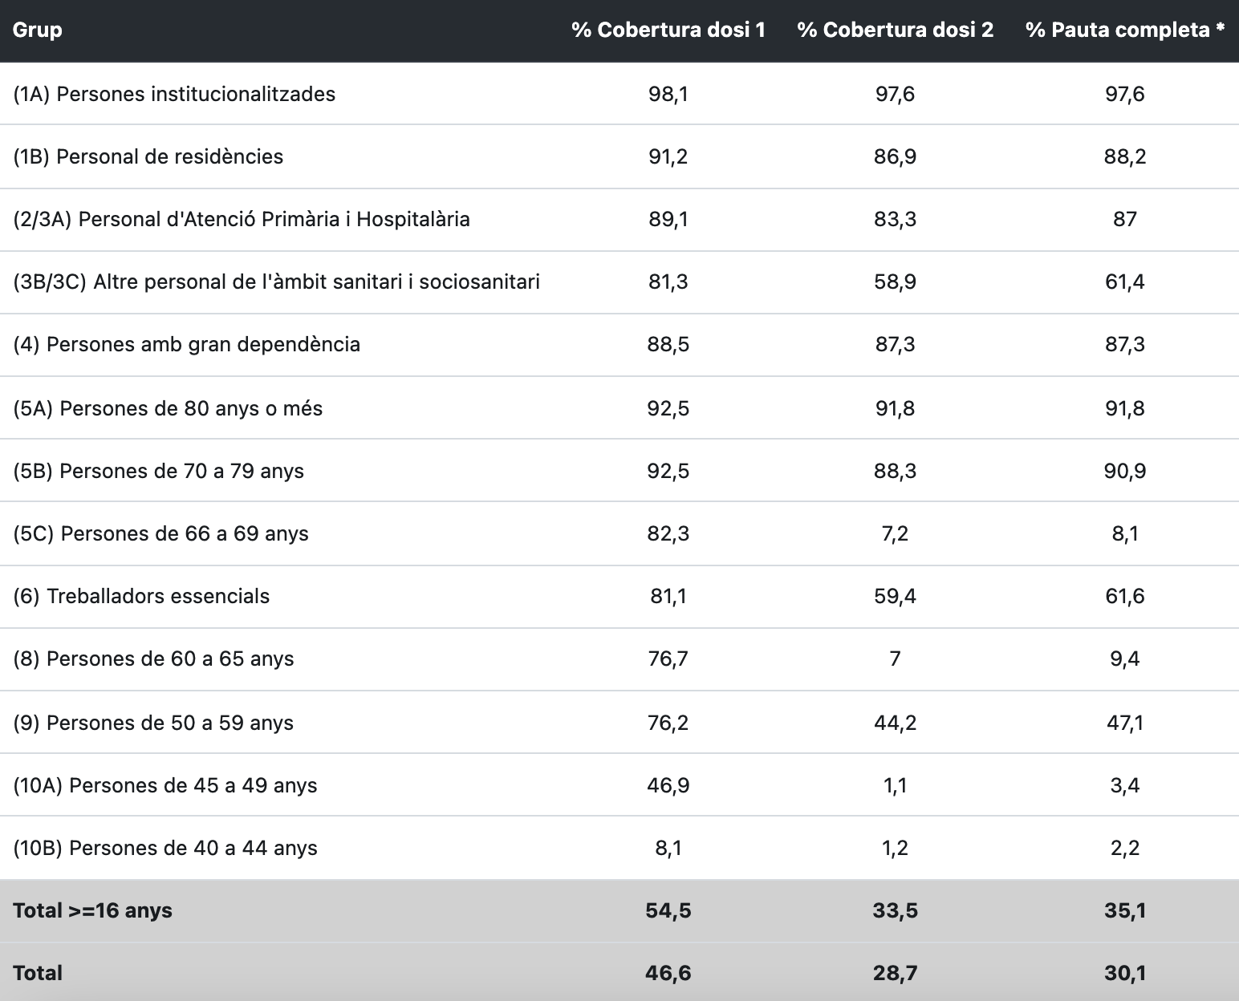The image size is (1239, 1001).
Task: Sort by % Cobertura dosi 1 header
Action: [x=668, y=30]
